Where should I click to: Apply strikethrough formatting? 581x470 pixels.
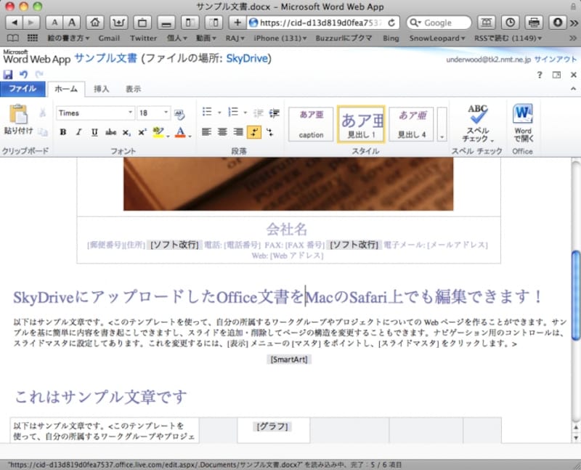109,132
